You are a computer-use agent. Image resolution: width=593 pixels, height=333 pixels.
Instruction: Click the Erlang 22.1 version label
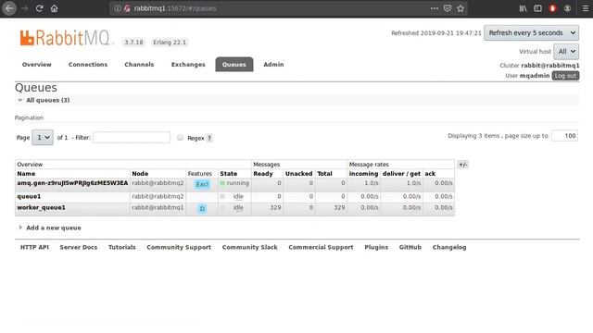pyautogui.click(x=170, y=43)
